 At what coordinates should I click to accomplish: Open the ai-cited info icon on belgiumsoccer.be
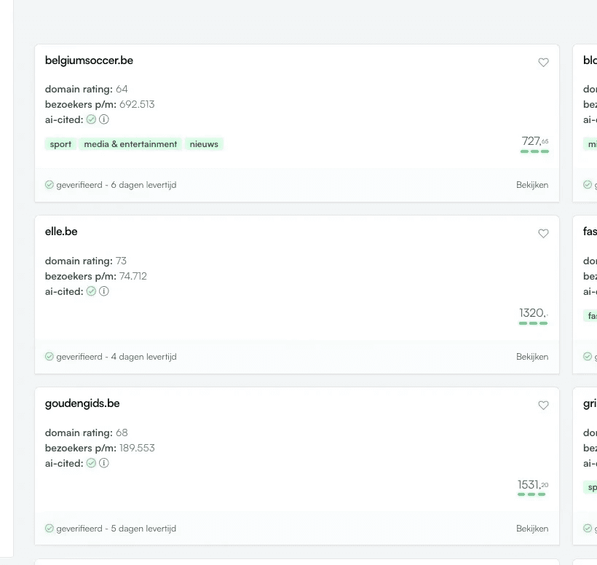[104, 119]
